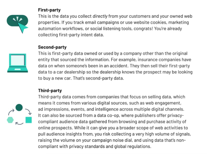Viewport: 207px width, 154px height.
Task: Click the sentence "That's second-party data."
Action: 99,78
